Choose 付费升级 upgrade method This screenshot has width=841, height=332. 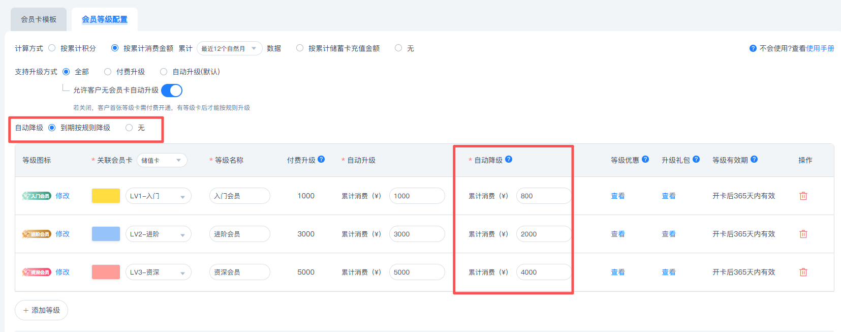click(x=108, y=72)
